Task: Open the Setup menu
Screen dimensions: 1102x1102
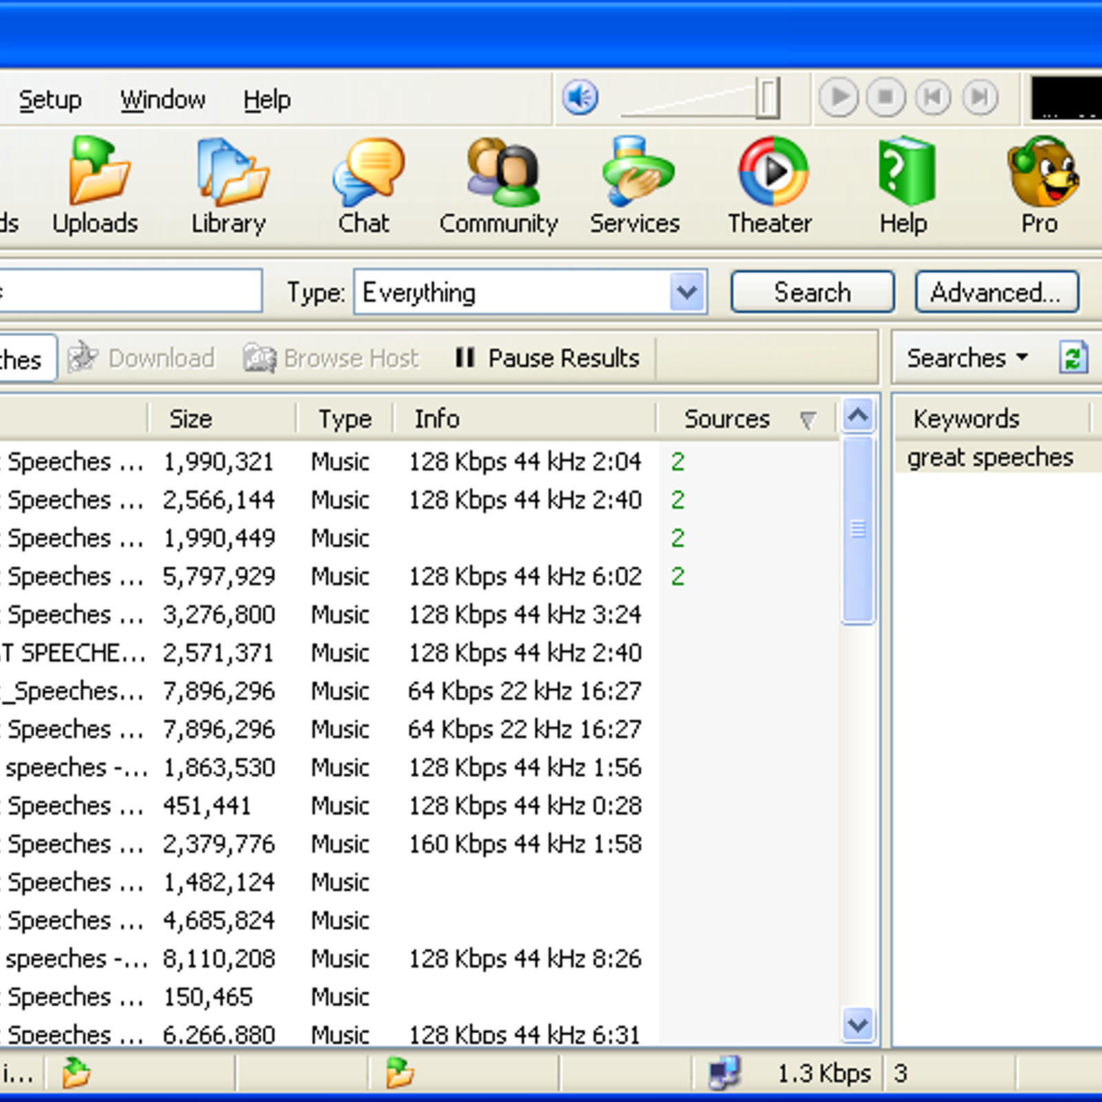Action: coord(50,100)
